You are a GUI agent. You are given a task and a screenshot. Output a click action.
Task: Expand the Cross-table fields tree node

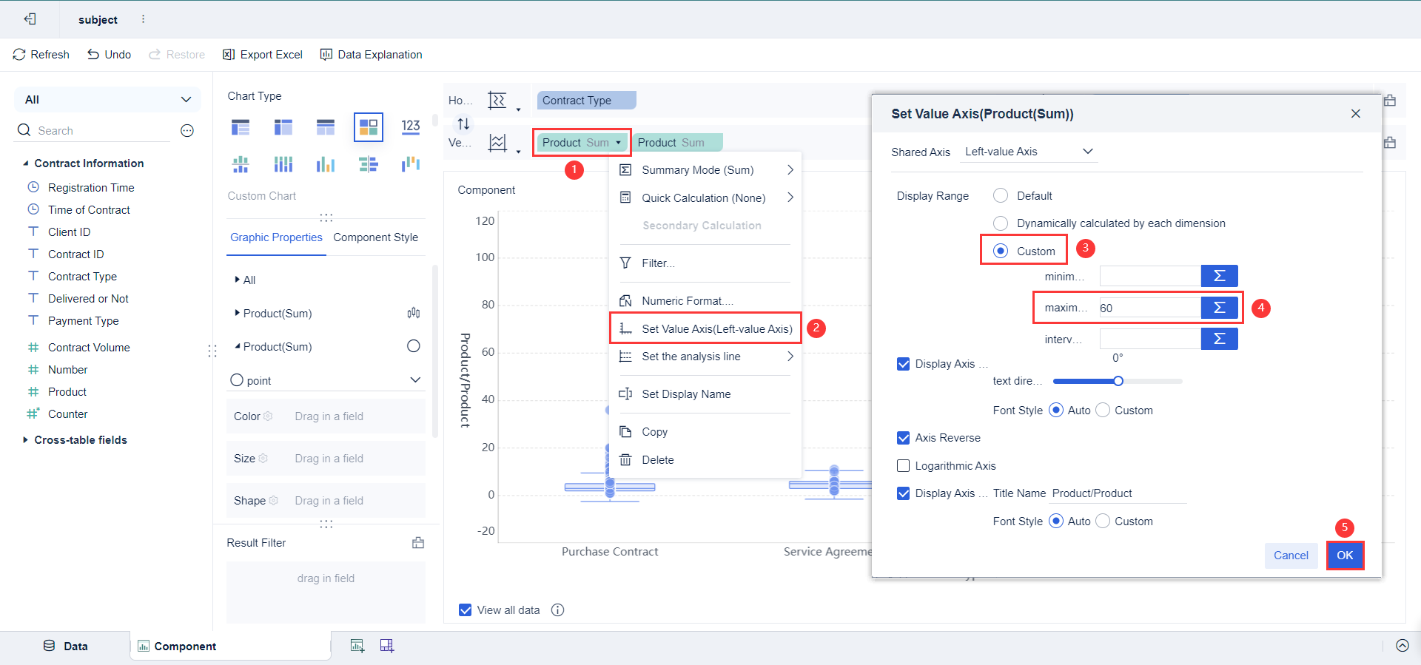coord(26,440)
